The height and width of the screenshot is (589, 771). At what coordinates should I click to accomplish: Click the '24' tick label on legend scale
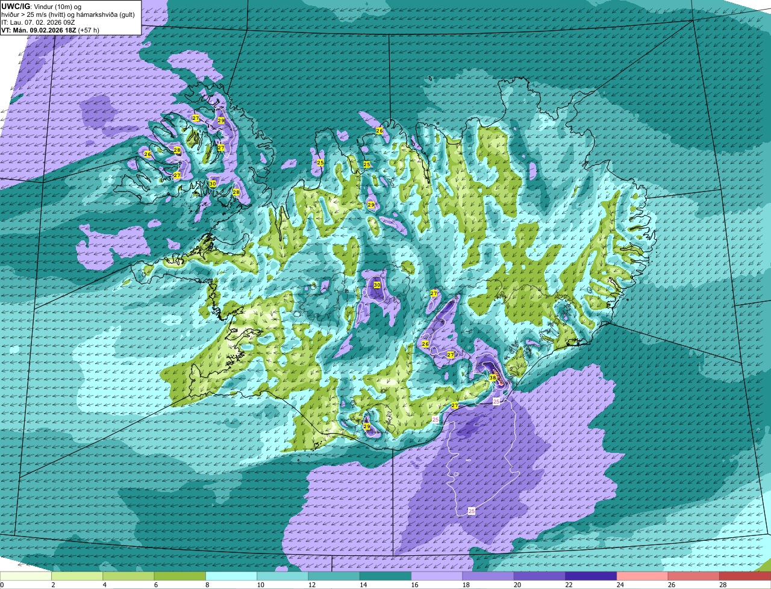[x=620, y=585]
